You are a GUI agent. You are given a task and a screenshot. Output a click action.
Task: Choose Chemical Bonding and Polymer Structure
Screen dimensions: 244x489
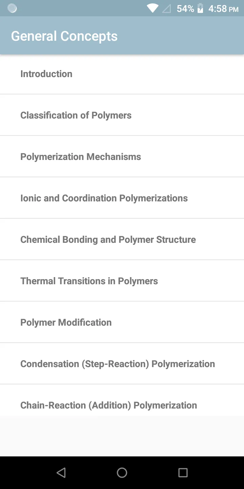coord(122,239)
